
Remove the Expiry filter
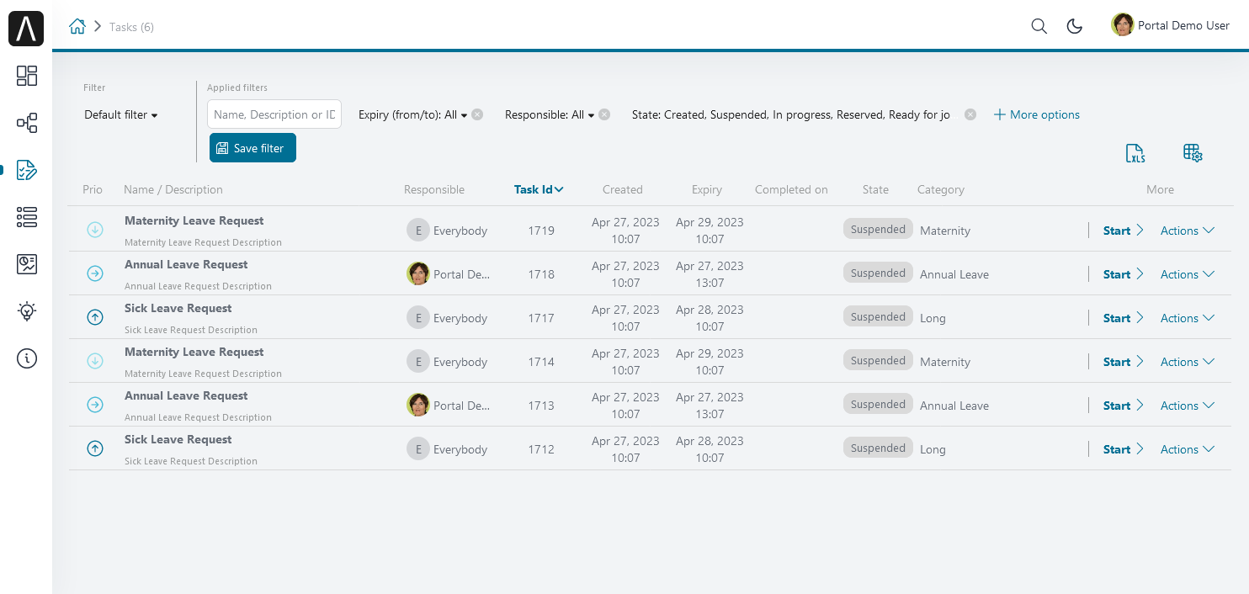477,114
